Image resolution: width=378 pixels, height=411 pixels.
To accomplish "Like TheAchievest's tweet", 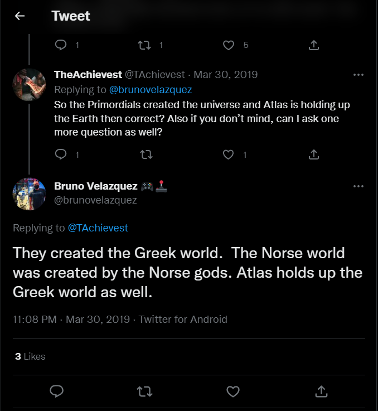I will tap(229, 154).
